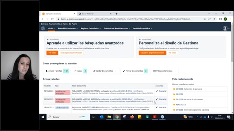Open Adobe Acrobat from the taskbar

(155, 117)
